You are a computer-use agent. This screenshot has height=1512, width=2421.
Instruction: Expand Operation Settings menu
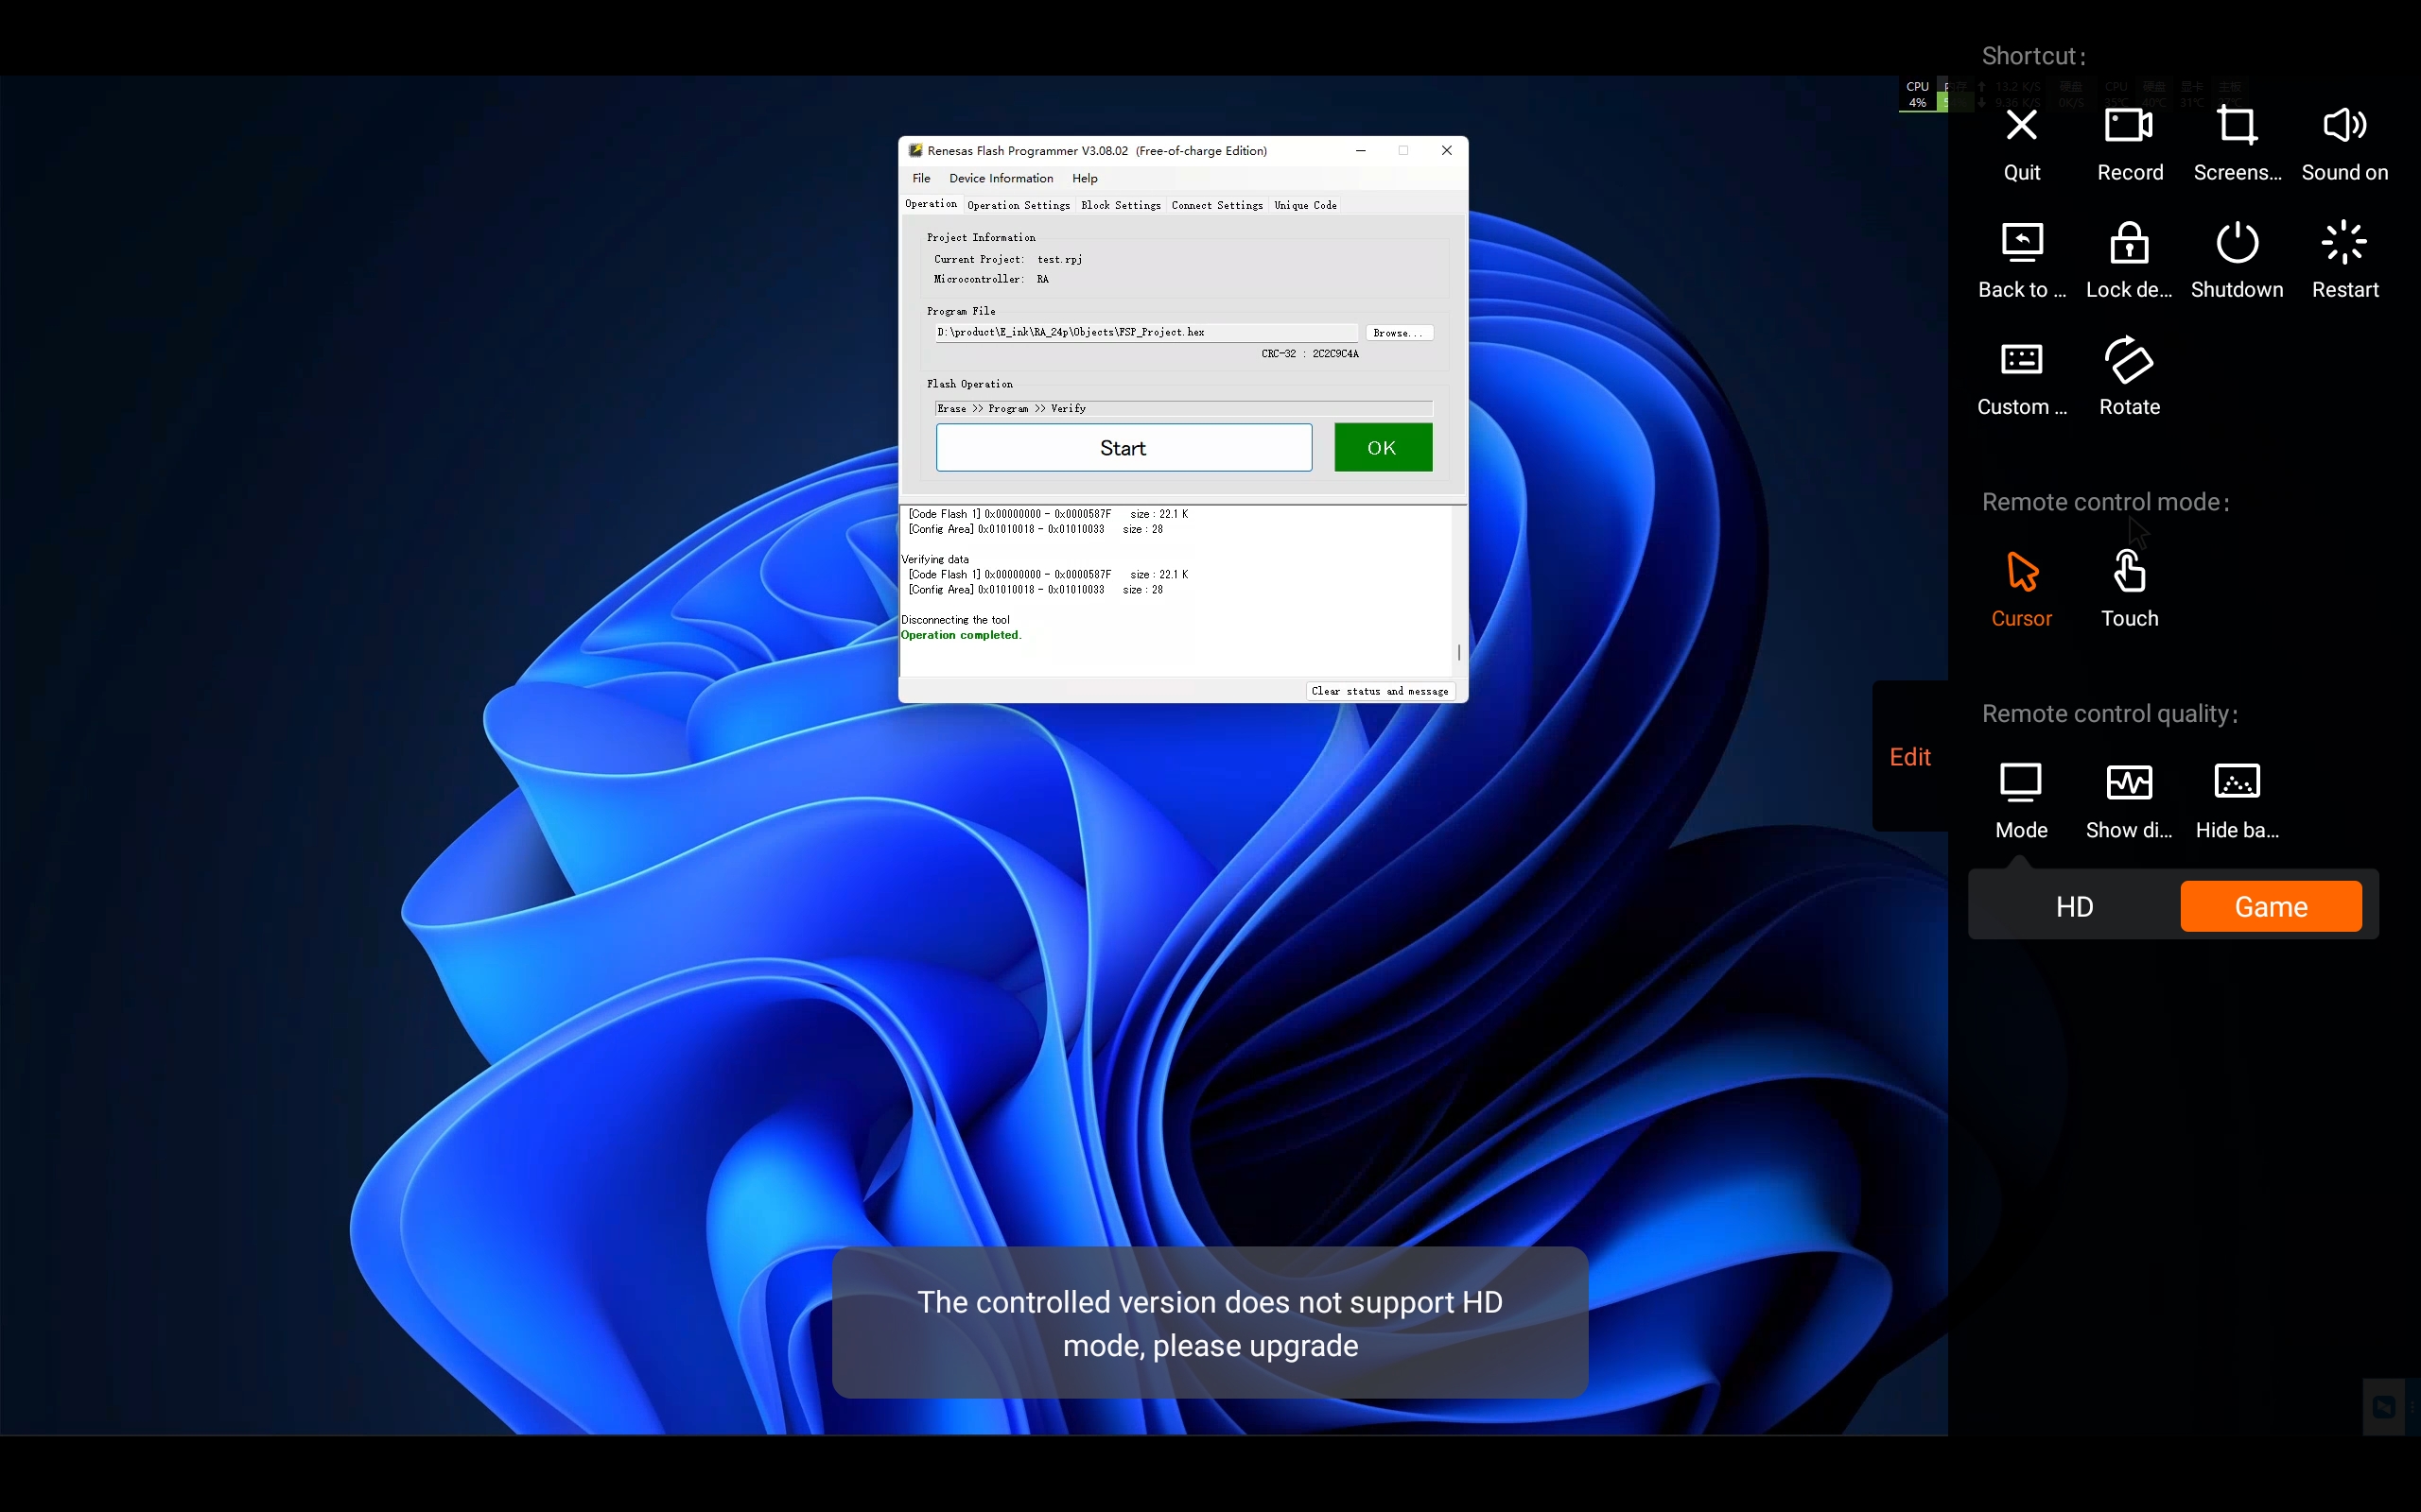point(1019,206)
